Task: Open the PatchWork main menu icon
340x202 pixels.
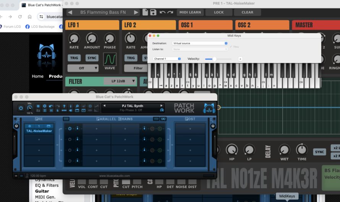Action: pos(38,106)
